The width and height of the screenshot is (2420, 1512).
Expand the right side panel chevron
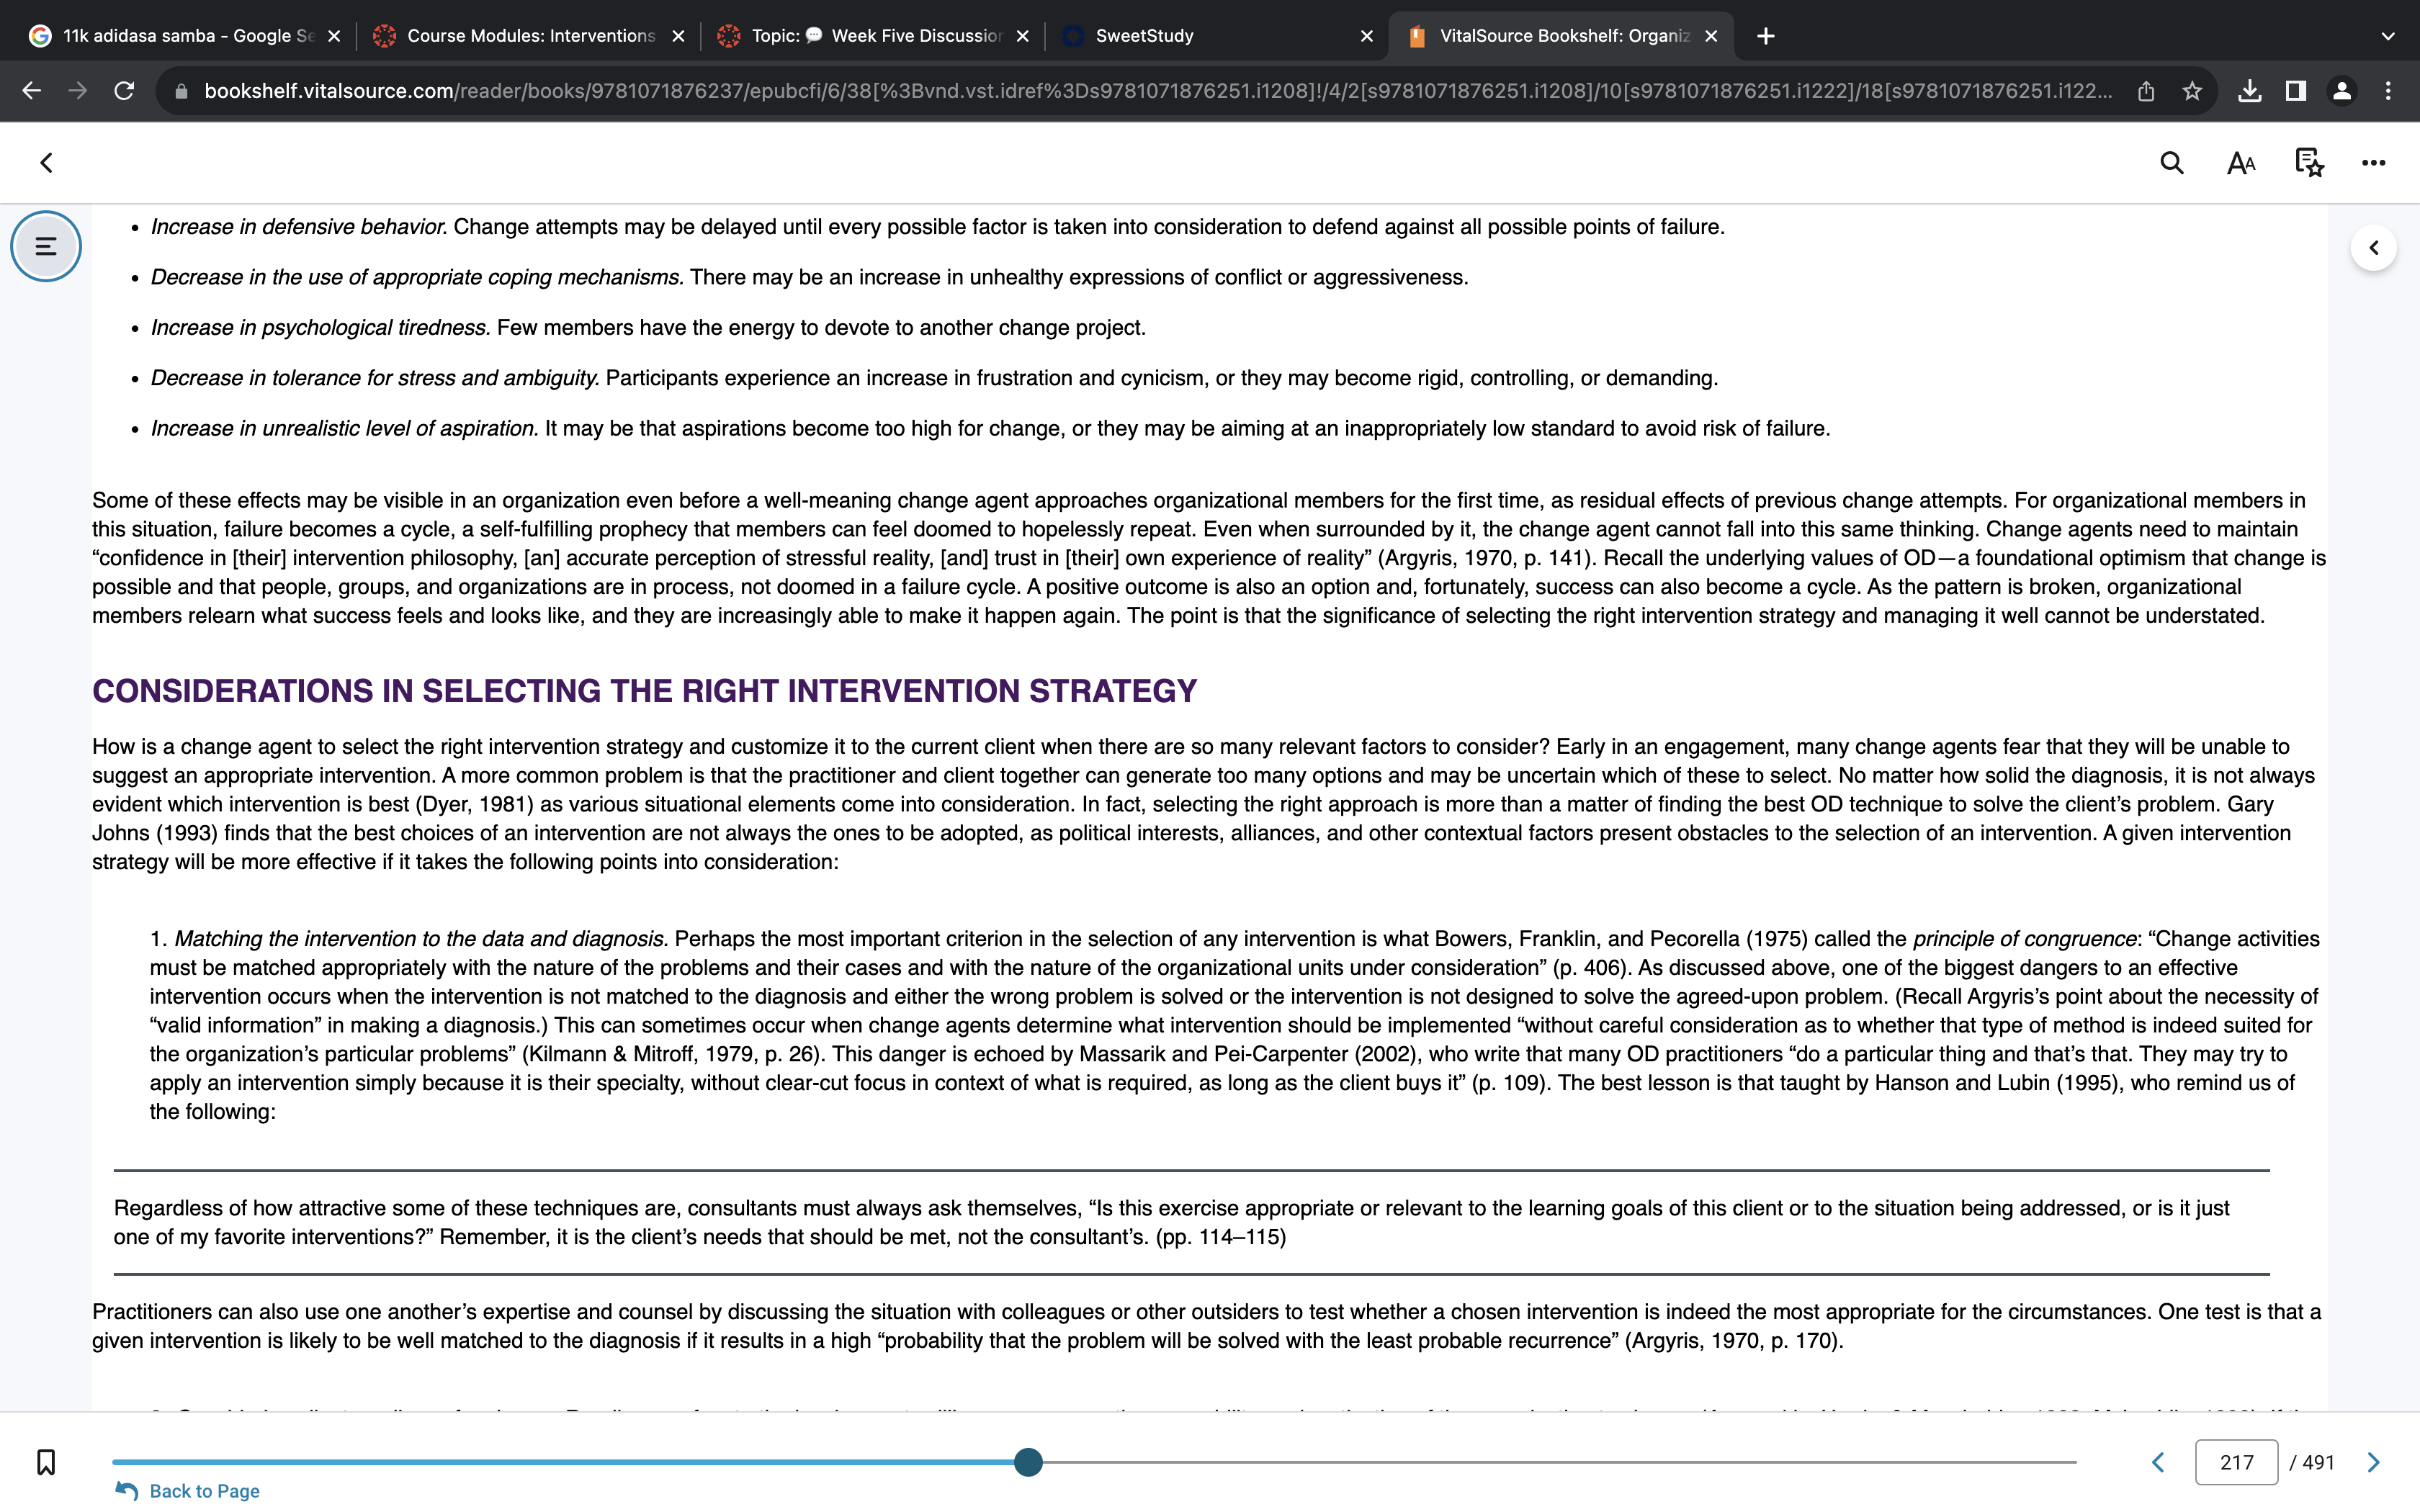2373,248
